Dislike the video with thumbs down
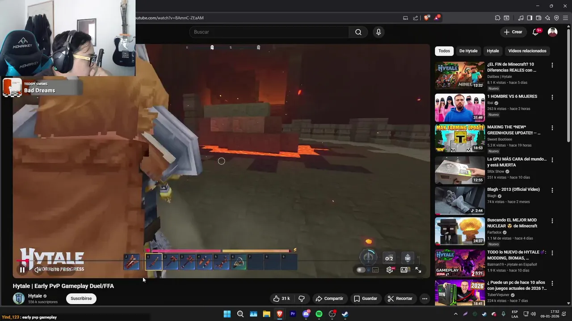This screenshot has height=321, width=572. point(302,299)
